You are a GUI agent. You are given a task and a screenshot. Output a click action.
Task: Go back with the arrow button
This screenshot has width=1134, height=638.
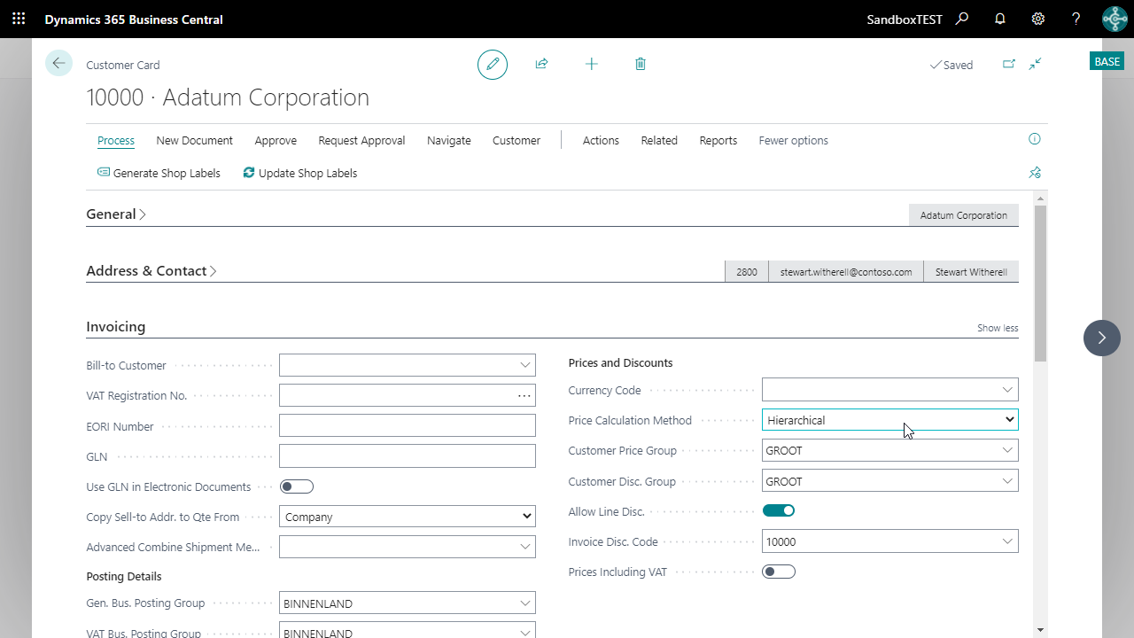[58, 63]
